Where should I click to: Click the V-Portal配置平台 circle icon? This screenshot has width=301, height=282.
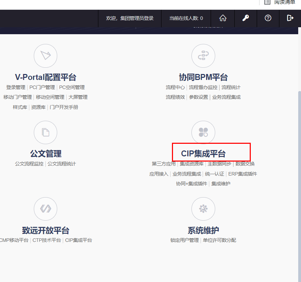[45, 56]
